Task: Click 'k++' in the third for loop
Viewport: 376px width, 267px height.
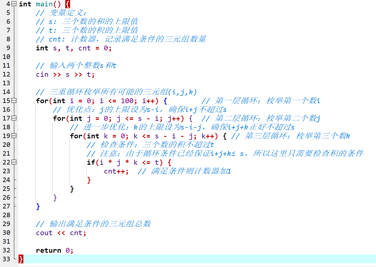Action: point(208,136)
